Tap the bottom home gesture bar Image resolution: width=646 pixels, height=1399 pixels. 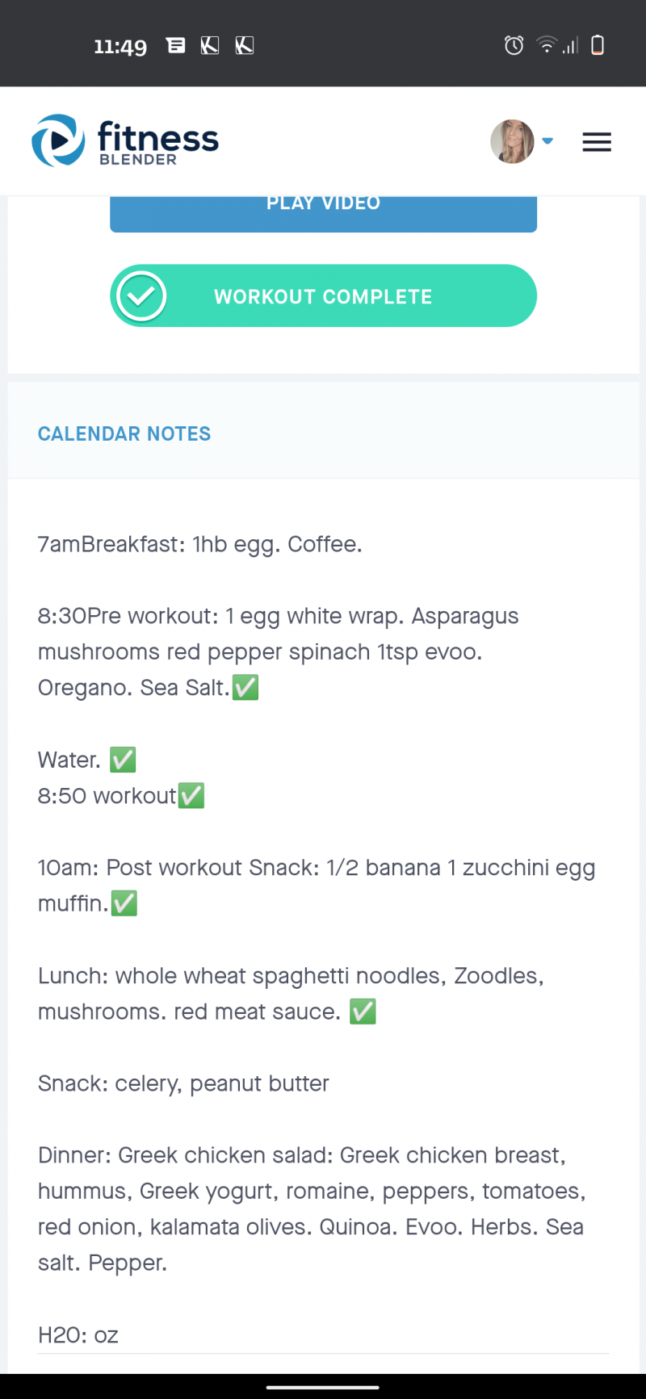[x=323, y=1387]
